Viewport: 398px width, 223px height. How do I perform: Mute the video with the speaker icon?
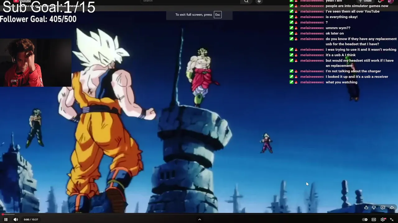16,219
